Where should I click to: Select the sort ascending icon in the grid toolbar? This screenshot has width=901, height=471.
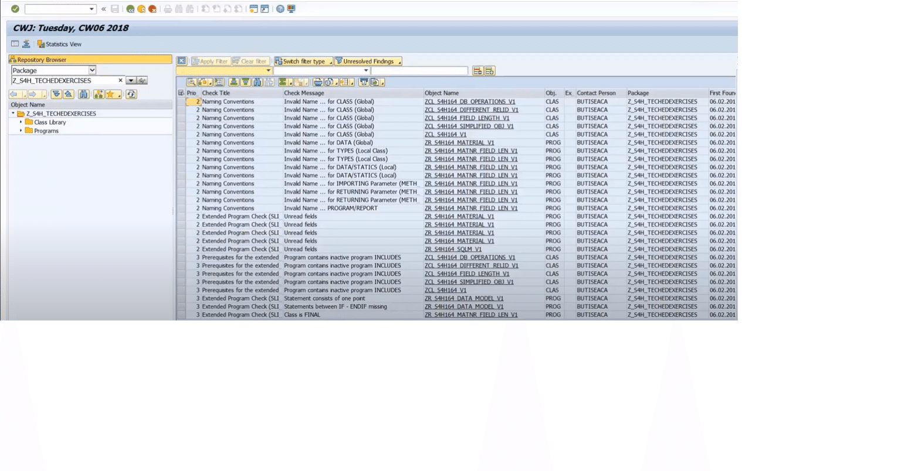233,82
